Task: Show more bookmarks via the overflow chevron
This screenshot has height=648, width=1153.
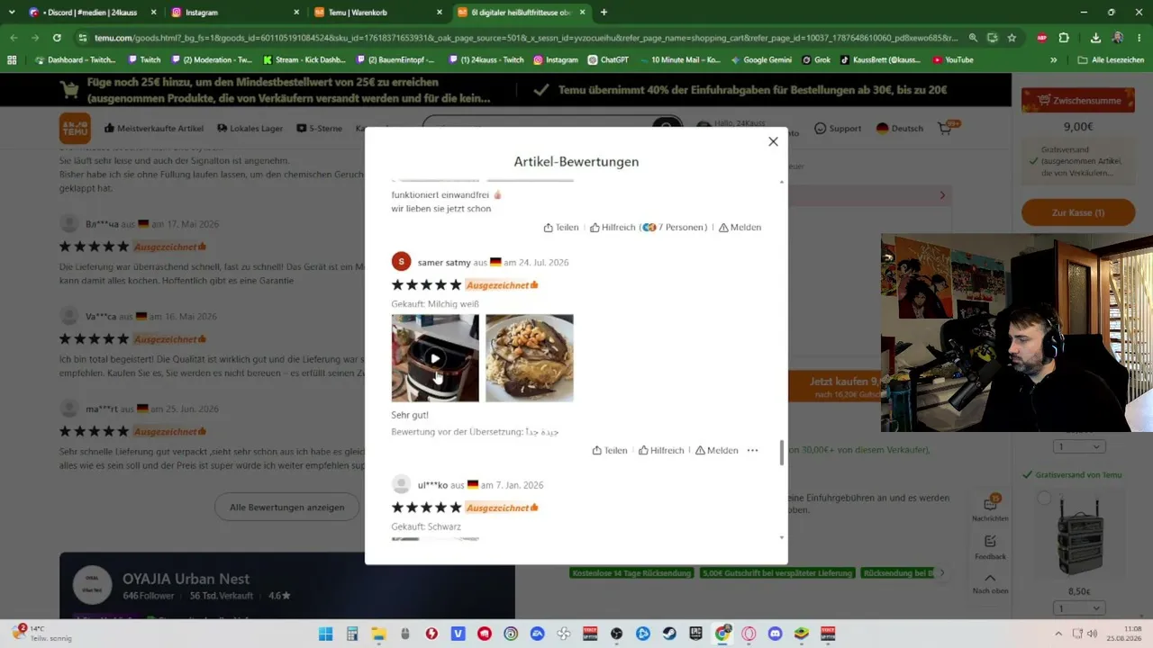Action: pyautogui.click(x=1054, y=60)
